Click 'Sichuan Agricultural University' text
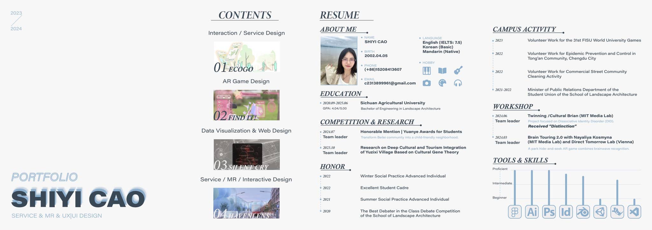Screen dimensions: 652x230 [393, 103]
